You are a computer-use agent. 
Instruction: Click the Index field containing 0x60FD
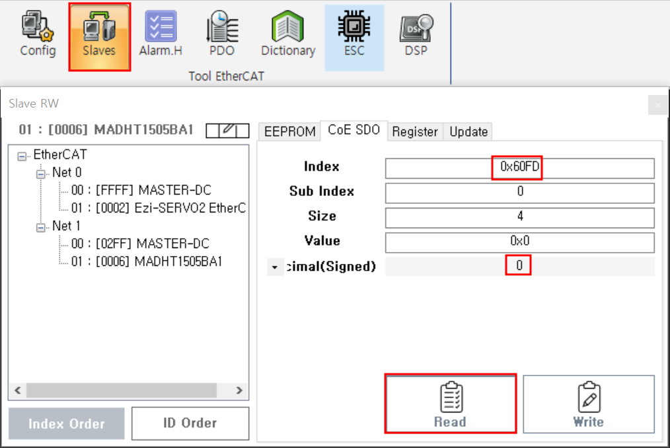pyautogui.click(x=519, y=168)
